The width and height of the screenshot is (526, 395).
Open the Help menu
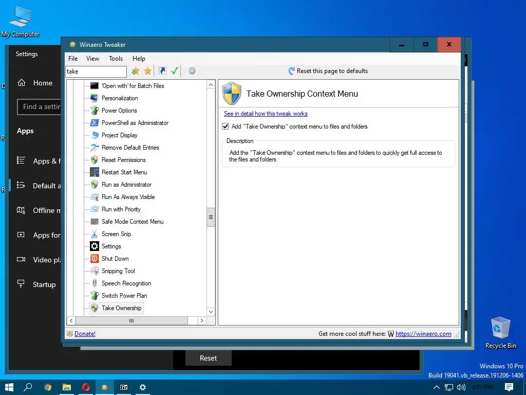click(x=139, y=59)
